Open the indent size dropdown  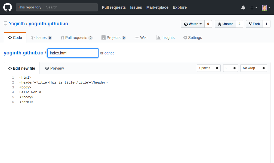[230, 68]
